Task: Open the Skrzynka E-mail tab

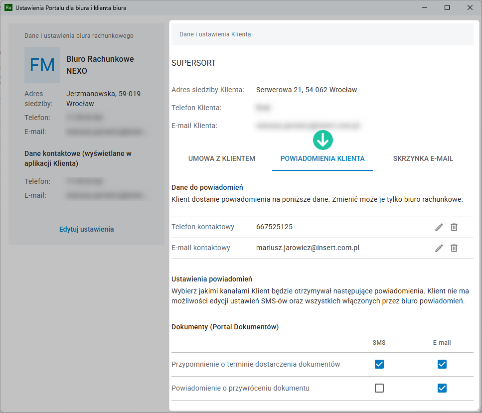Action: [423, 158]
